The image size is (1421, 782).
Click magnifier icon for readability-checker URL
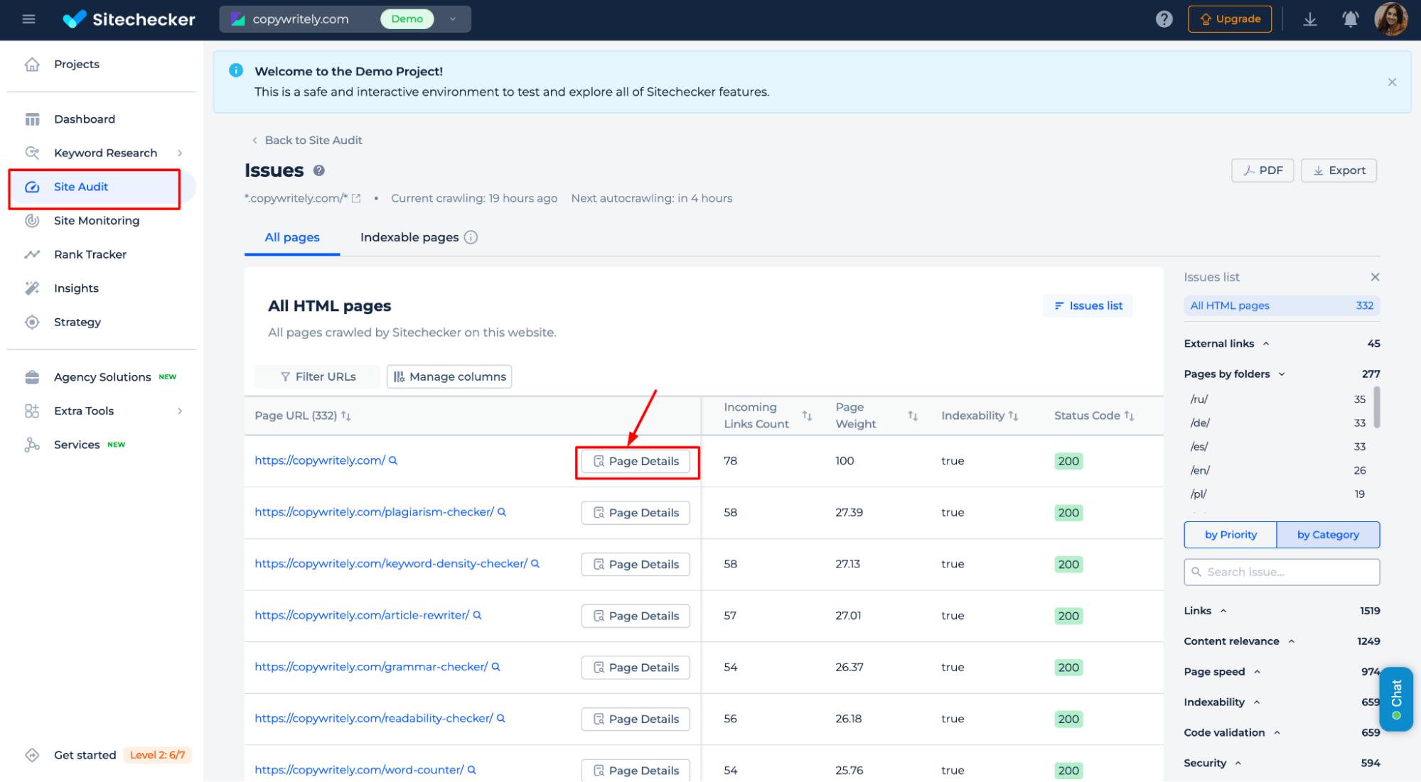pos(501,718)
